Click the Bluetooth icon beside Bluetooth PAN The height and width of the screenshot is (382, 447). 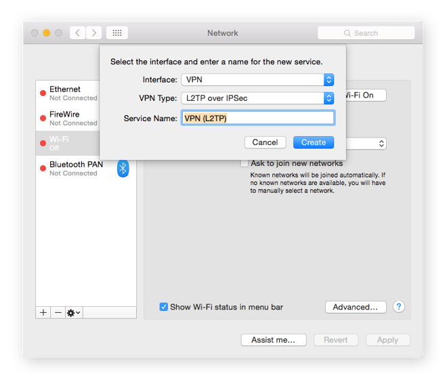click(123, 169)
